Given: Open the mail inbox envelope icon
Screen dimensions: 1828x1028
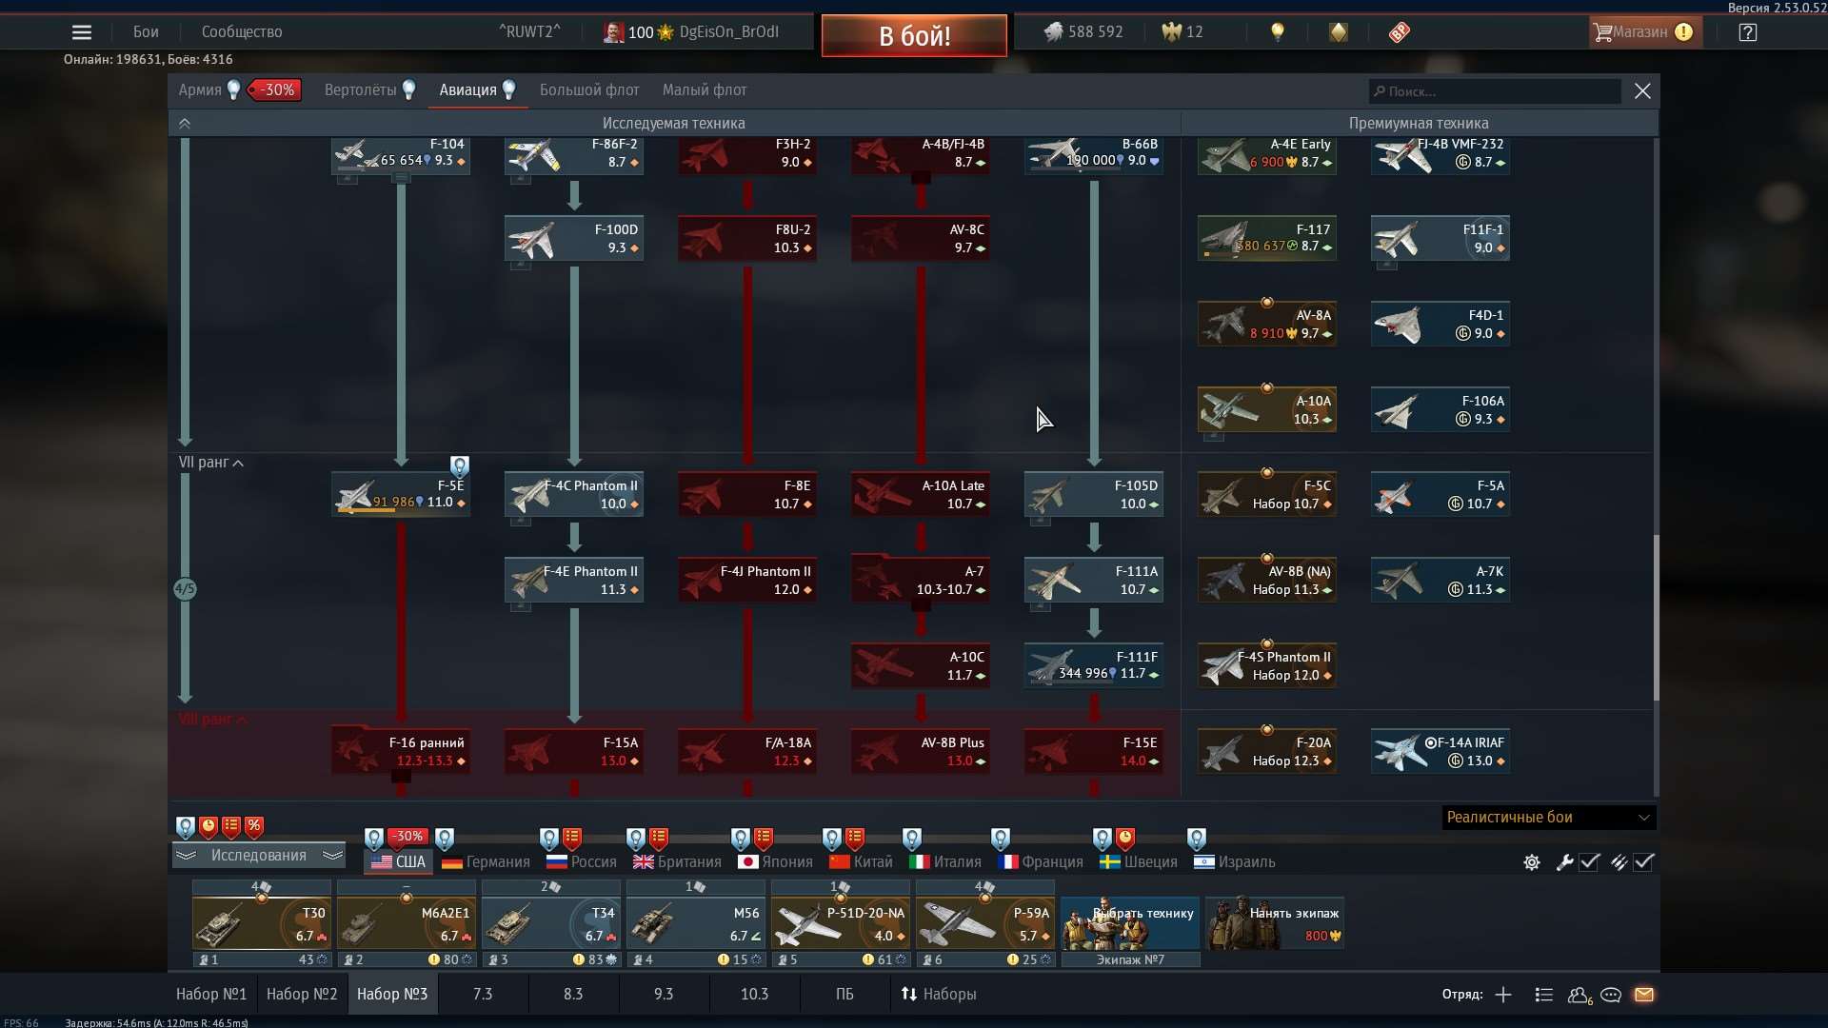Looking at the screenshot, I should [x=1644, y=995].
